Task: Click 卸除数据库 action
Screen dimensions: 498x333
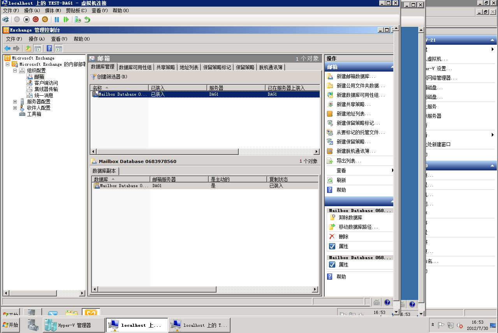Action: coord(350,218)
